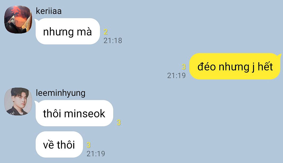Tap unread count 3 beside yellow message
This screenshot has height=163, width=283.
point(184,67)
